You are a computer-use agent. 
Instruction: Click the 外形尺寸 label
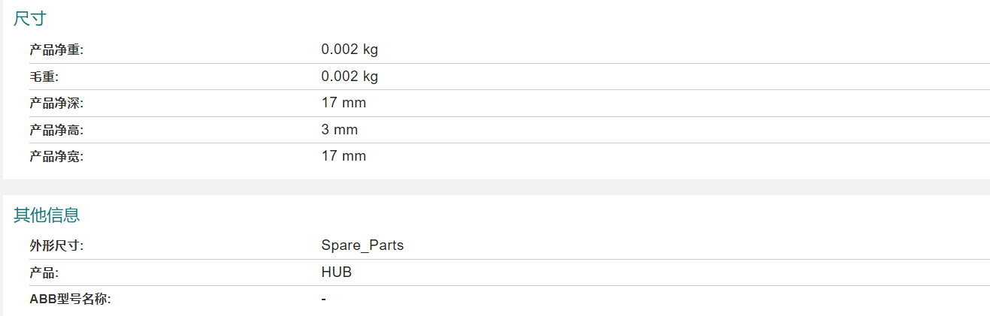[56, 245]
